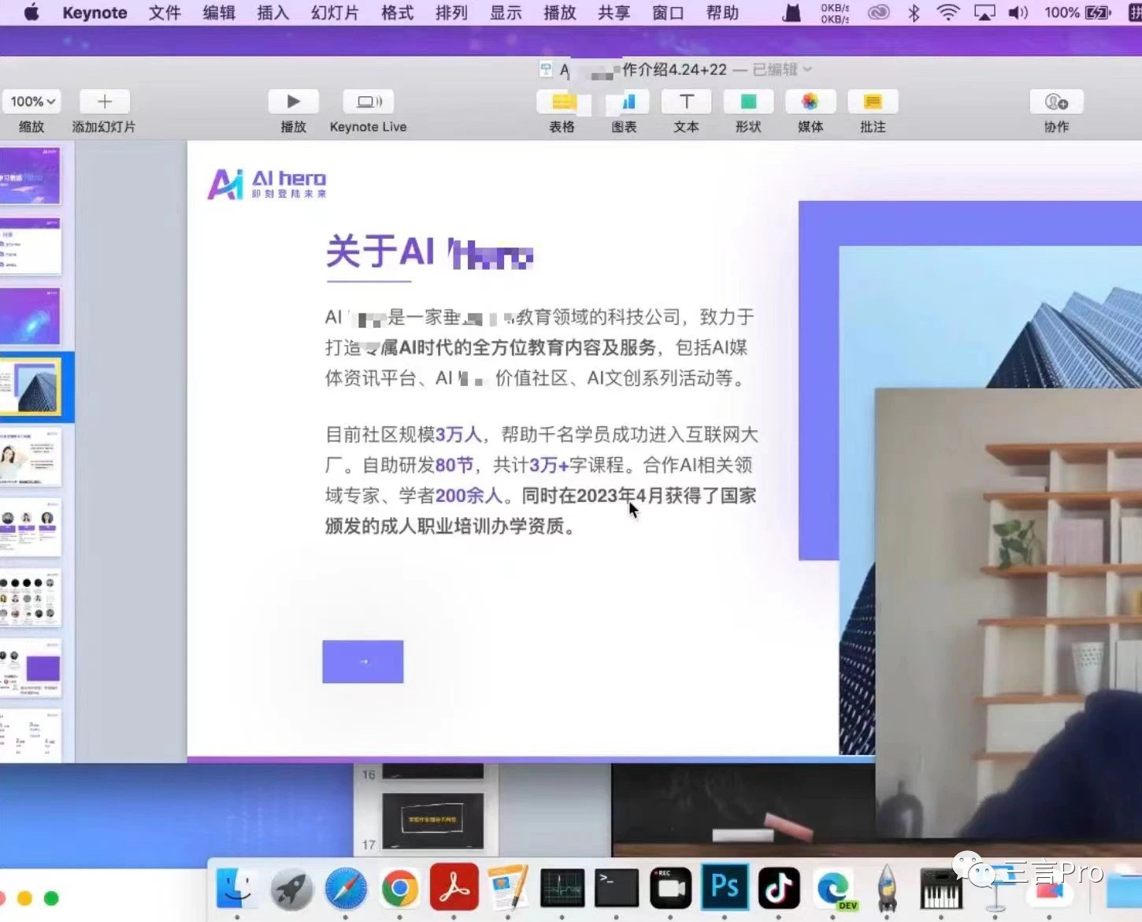This screenshot has height=922, width=1142.
Task: Click the purple arrow button on slide
Action: pos(363,662)
